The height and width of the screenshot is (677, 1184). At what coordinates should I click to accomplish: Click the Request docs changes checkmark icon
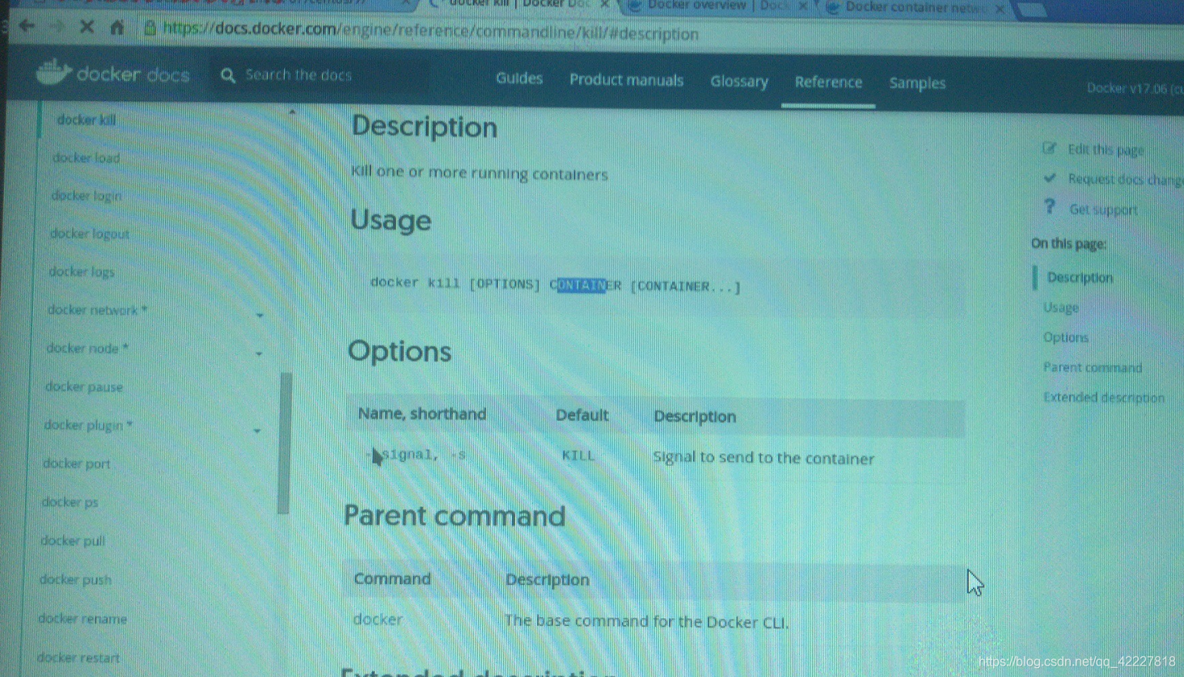pyautogui.click(x=1050, y=177)
